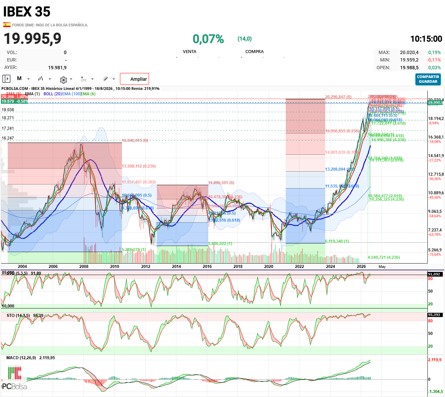Viewport: 445px width, 397px height.
Task: Click the 0,19% MAX percentage value
Action: (x=435, y=52)
